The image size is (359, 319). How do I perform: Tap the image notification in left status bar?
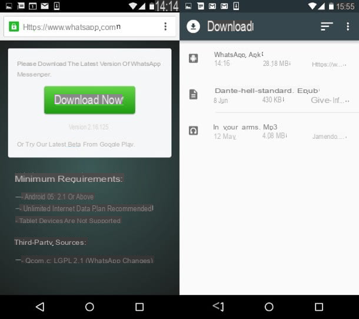tap(9, 6)
